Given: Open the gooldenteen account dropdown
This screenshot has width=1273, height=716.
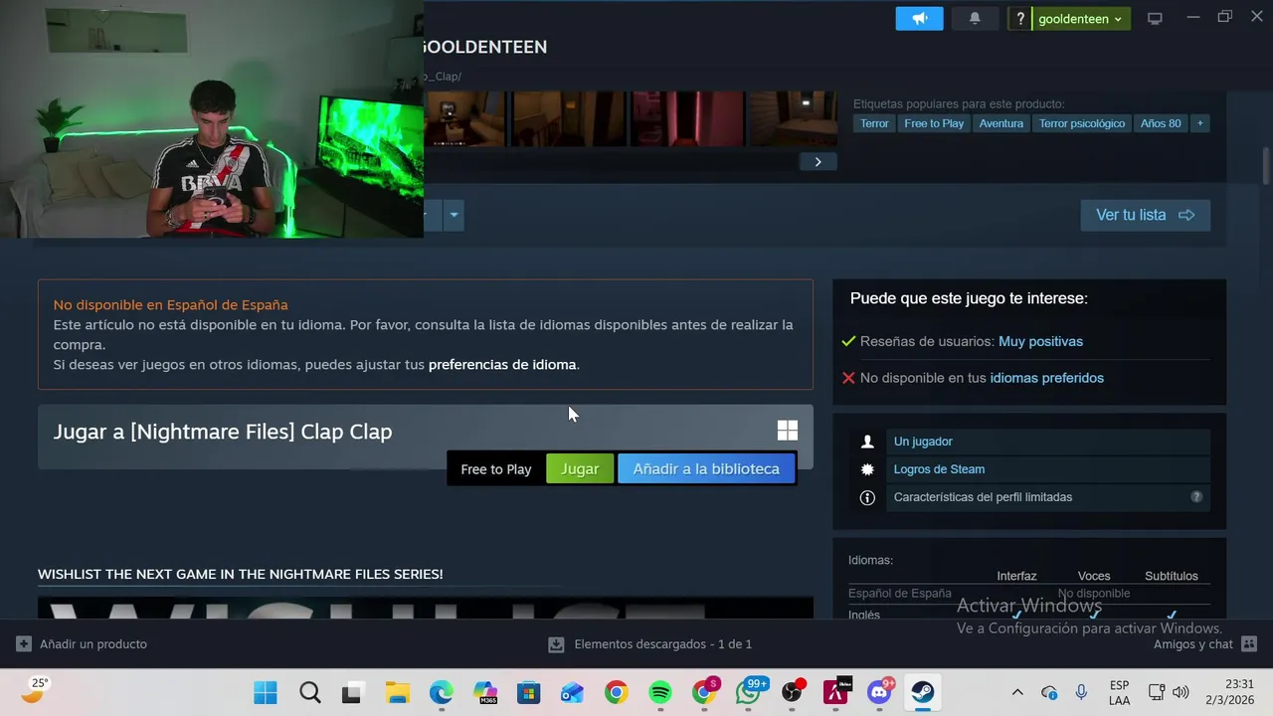Looking at the screenshot, I should (x=1080, y=19).
